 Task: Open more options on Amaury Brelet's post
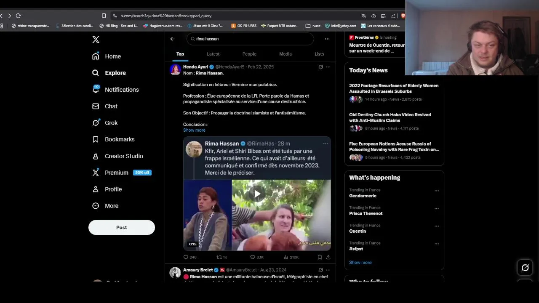(x=328, y=270)
